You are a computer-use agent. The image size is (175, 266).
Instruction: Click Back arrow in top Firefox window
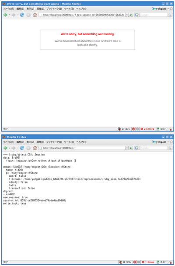5,15
